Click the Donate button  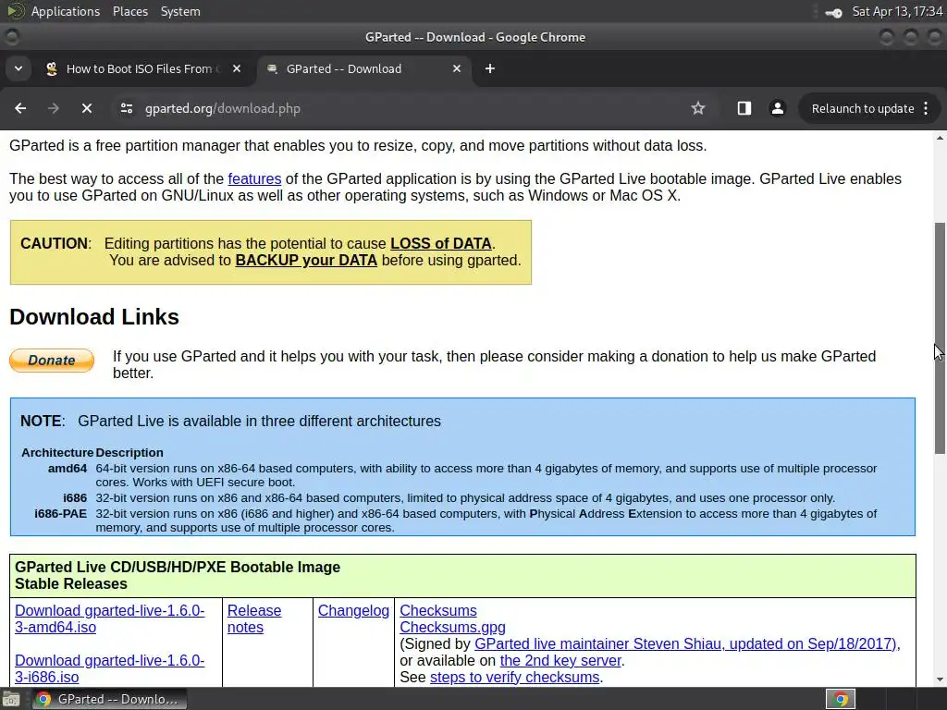point(52,361)
